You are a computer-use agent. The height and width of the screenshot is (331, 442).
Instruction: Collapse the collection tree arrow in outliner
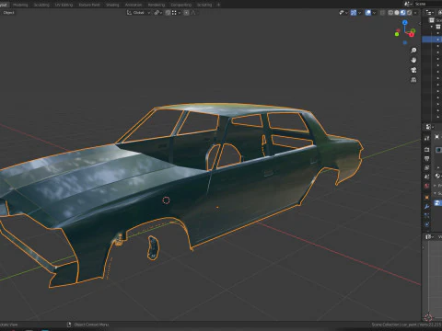click(432, 27)
